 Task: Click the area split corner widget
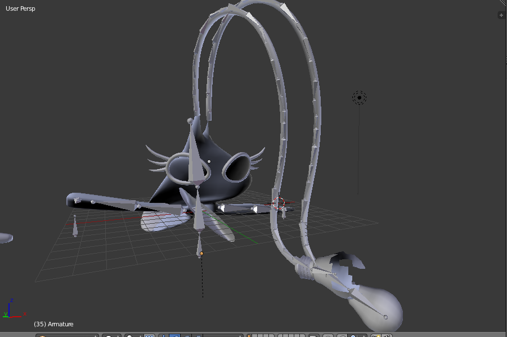pos(504,2)
